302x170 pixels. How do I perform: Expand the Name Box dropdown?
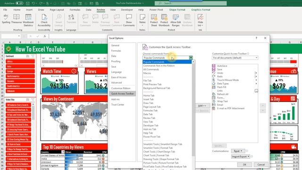pyautogui.click(x=19, y=36)
